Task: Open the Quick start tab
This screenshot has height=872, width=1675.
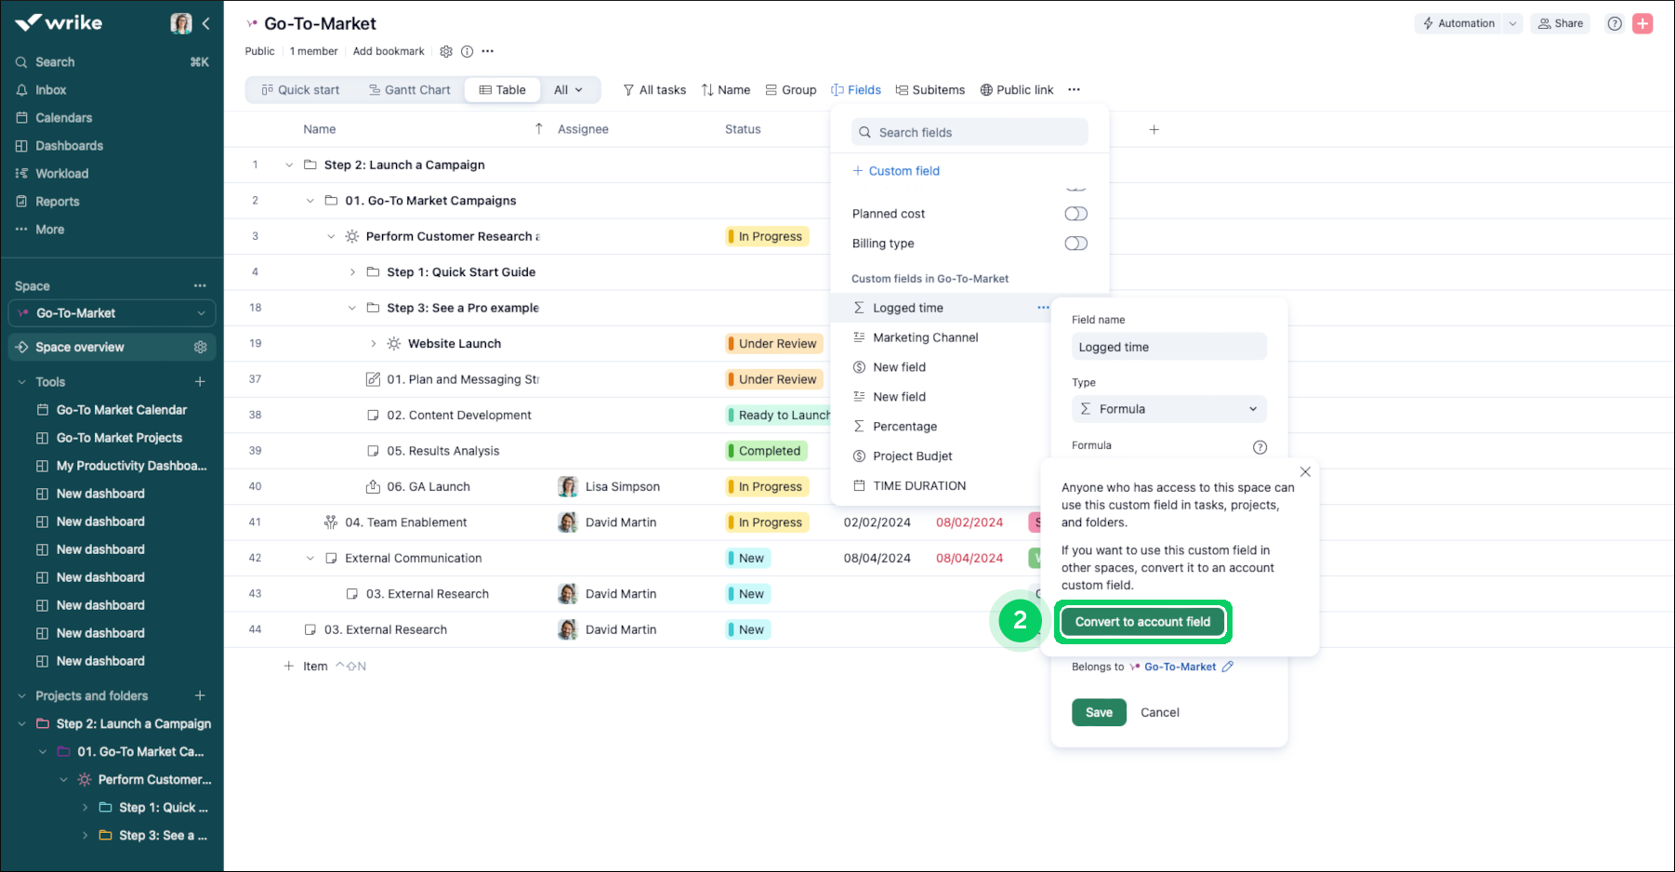Action: click(300, 90)
